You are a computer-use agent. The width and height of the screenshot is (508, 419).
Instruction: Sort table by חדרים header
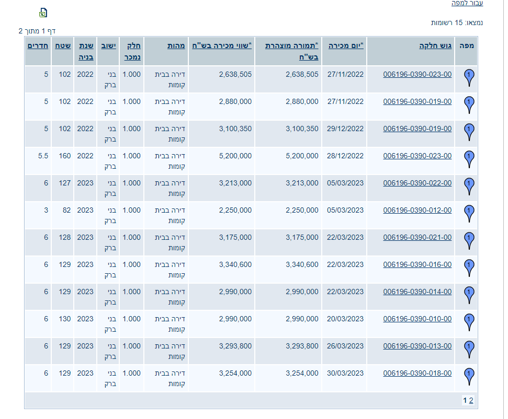[38, 45]
